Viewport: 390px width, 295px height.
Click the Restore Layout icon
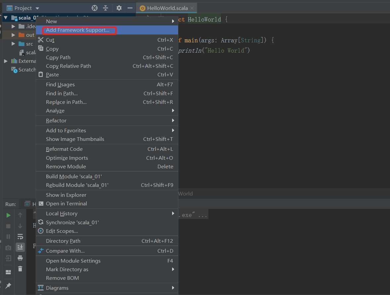pyautogui.click(x=8, y=272)
